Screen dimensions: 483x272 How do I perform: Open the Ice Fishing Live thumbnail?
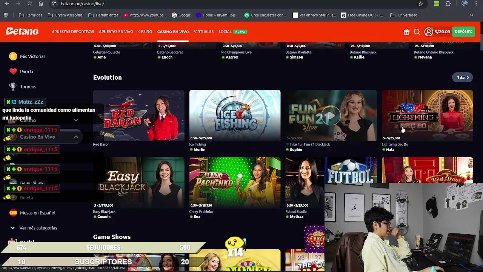(x=235, y=116)
